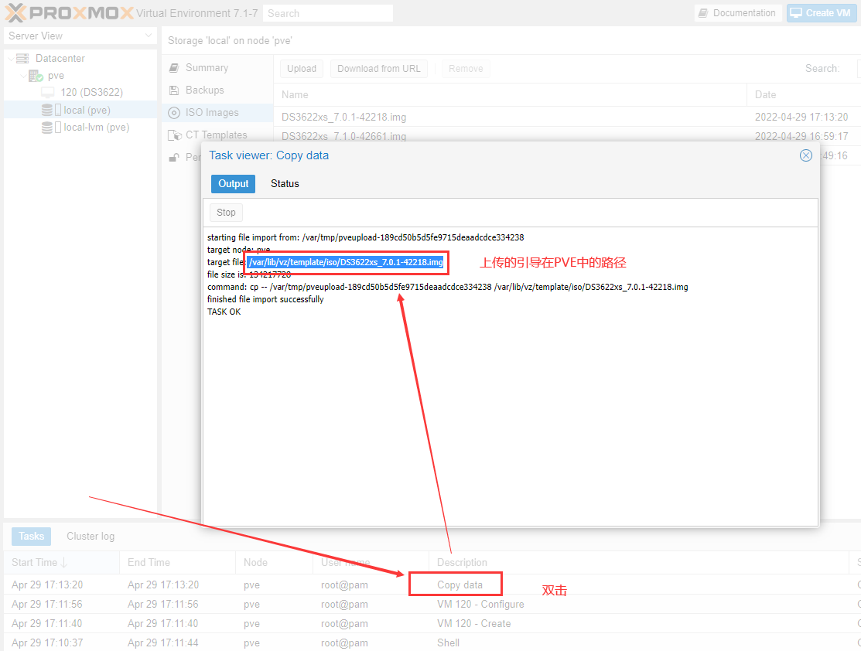Select the DS3622xs_7.0.1-42218.img row
This screenshot has width=861, height=651.
point(567,117)
